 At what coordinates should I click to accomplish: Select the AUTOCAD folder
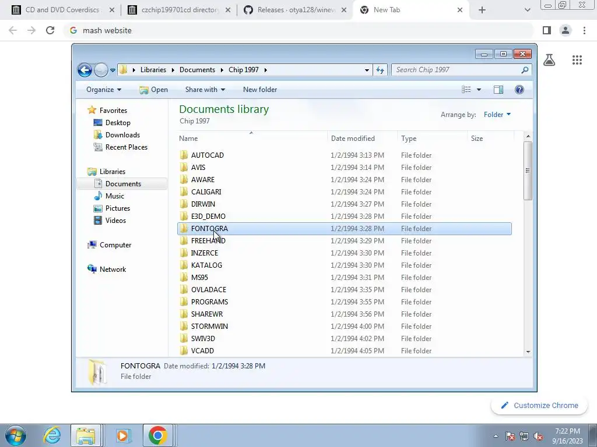pos(345,155)
